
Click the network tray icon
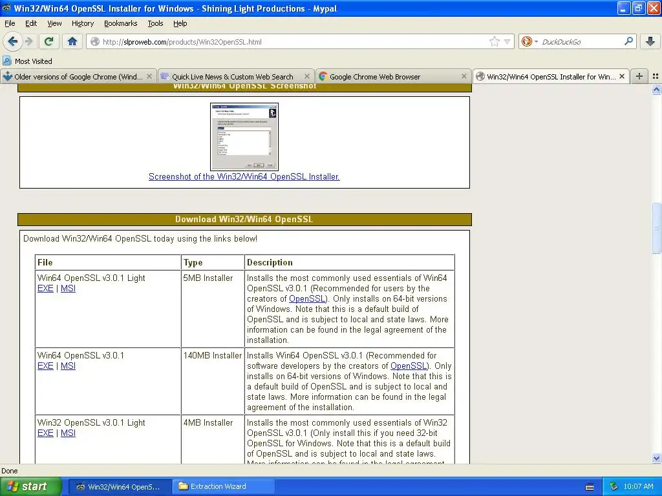tap(614, 486)
